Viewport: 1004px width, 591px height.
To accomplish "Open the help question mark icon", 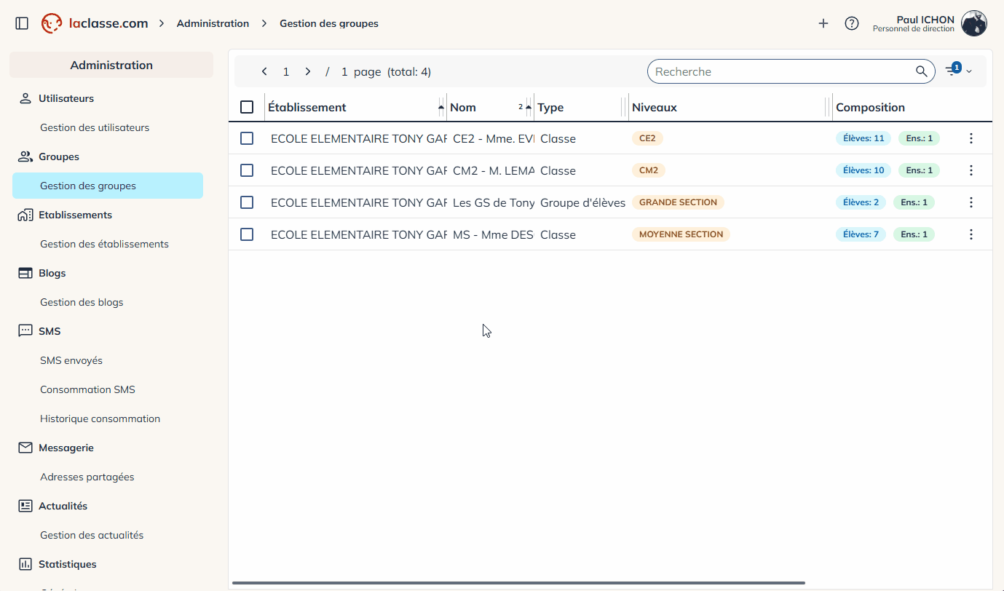I will 852,23.
